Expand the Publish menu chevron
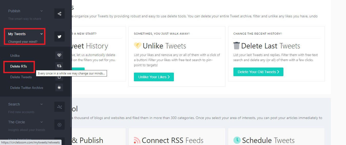This screenshot has width=346, height=145. pyautogui.click(x=42, y=11)
